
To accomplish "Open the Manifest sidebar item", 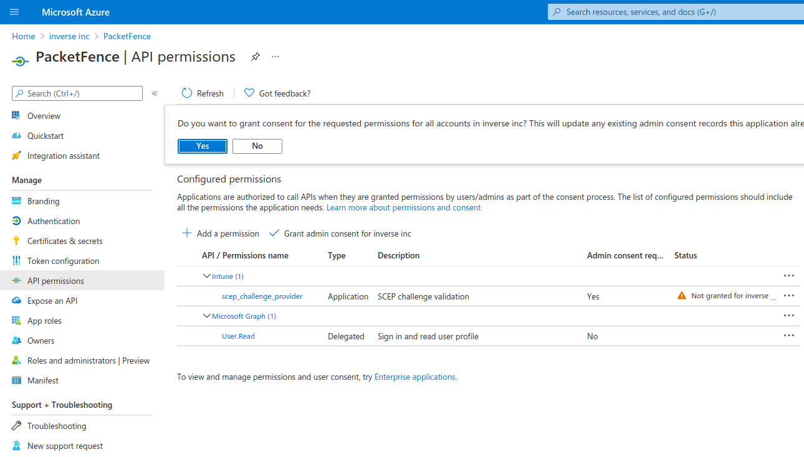I will 43,380.
